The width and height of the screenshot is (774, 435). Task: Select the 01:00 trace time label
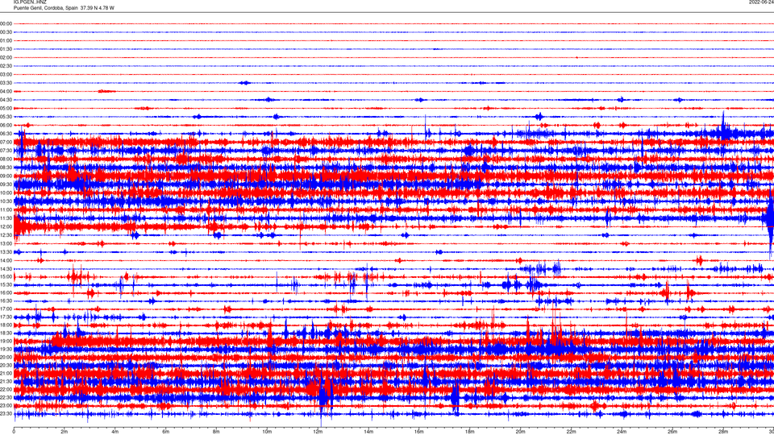[x=6, y=40]
